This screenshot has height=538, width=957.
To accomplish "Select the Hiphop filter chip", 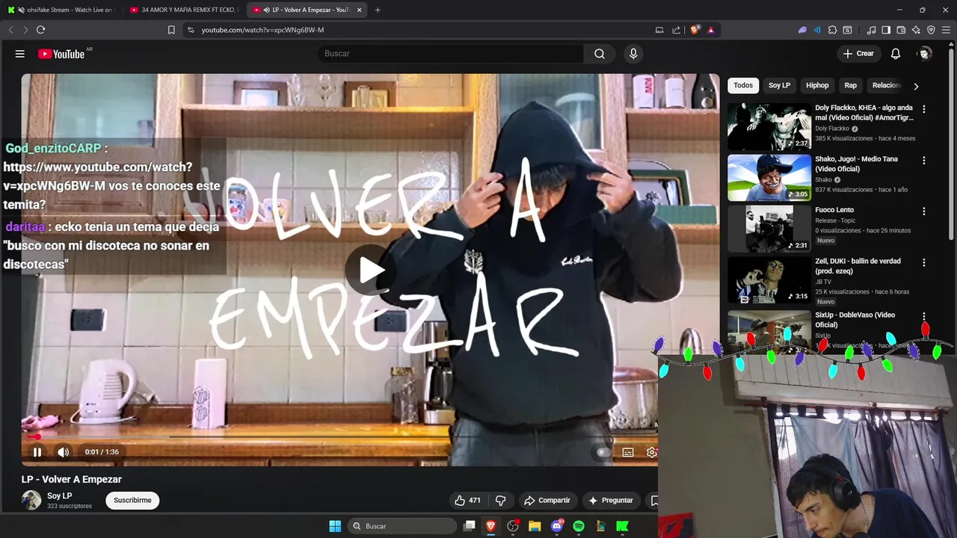I will (x=817, y=85).
